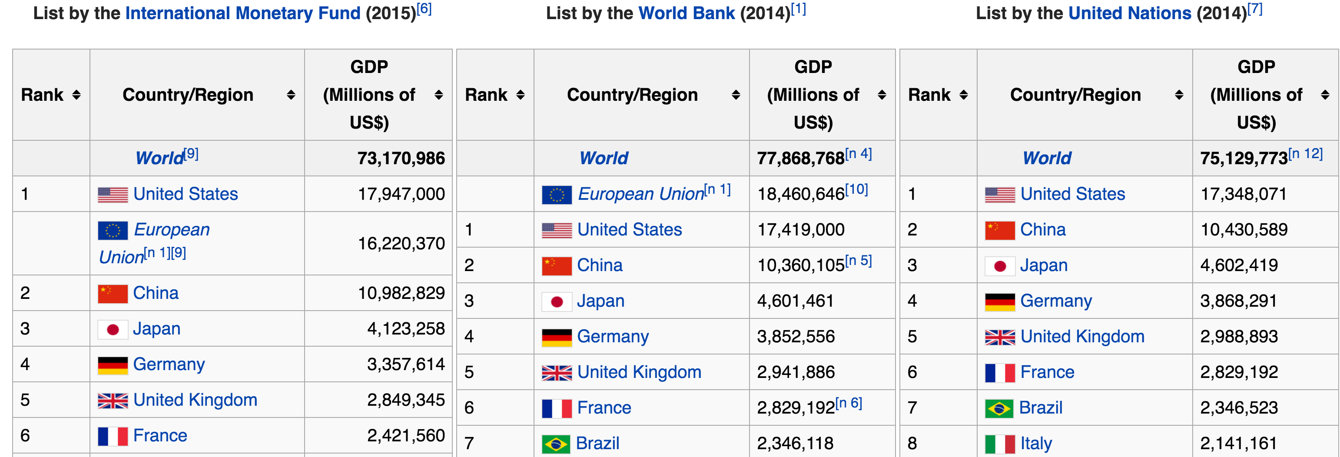Sort World Bank table by Country/Region arrows
Image resolution: width=1340 pixels, height=457 pixels.
(736, 95)
